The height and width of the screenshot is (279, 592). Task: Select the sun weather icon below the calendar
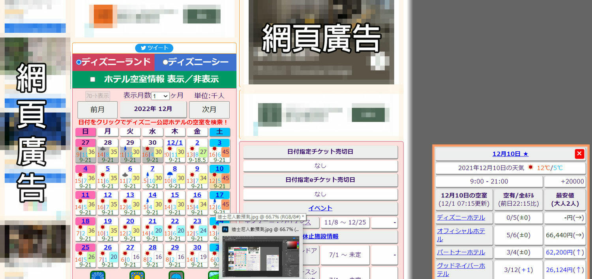click(136, 276)
